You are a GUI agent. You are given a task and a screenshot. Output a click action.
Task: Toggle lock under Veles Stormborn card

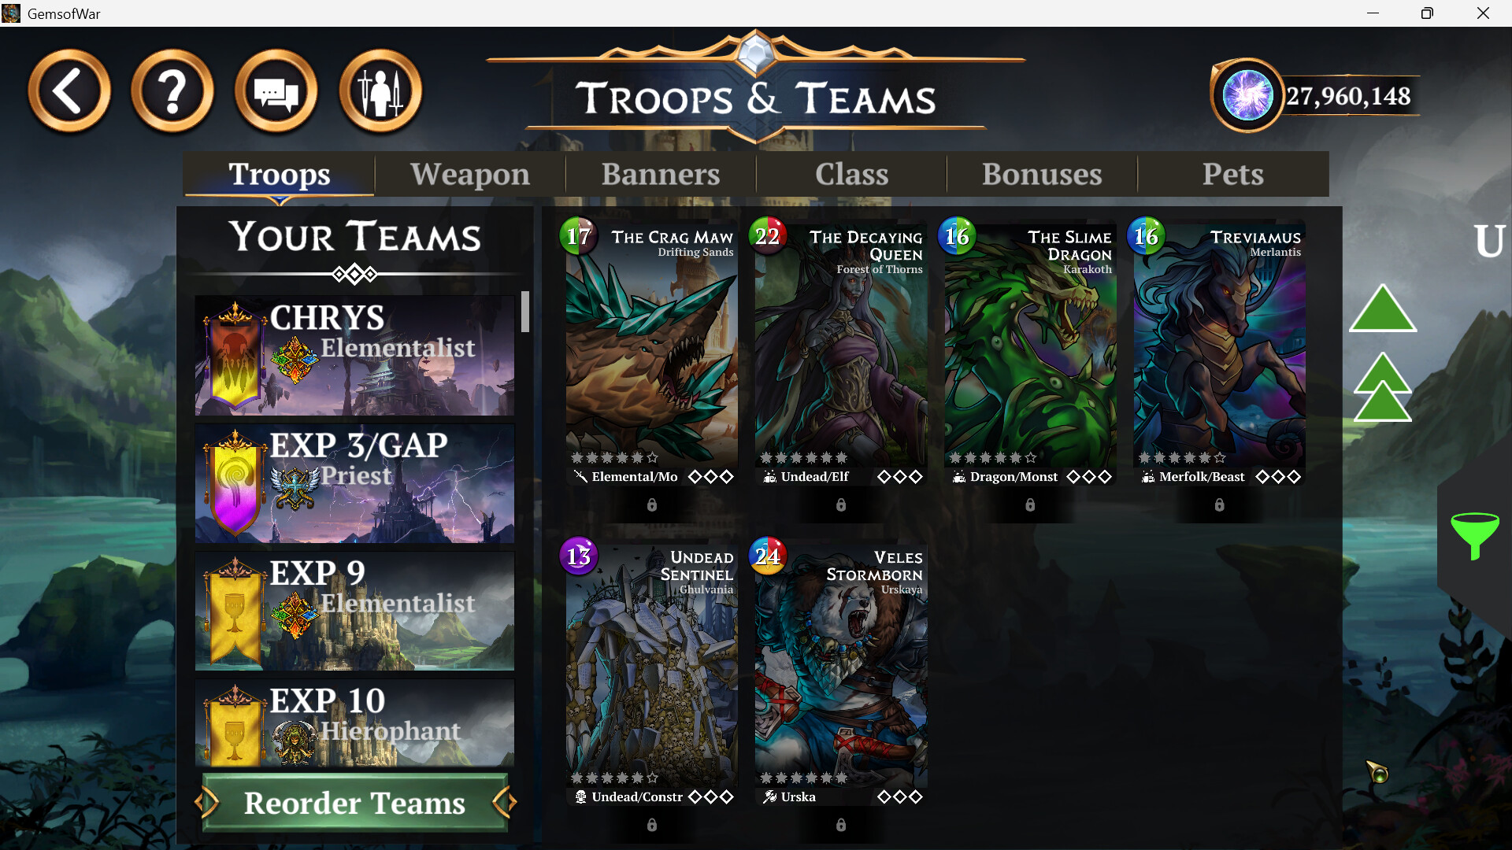pyautogui.click(x=841, y=825)
